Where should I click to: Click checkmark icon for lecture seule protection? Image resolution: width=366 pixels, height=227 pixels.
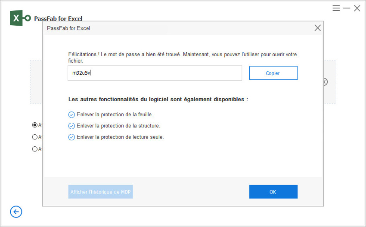[71, 137]
